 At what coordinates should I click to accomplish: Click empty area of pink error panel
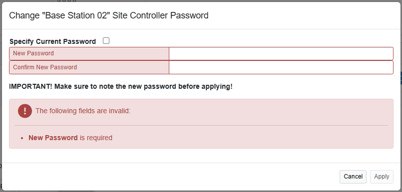(256, 137)
